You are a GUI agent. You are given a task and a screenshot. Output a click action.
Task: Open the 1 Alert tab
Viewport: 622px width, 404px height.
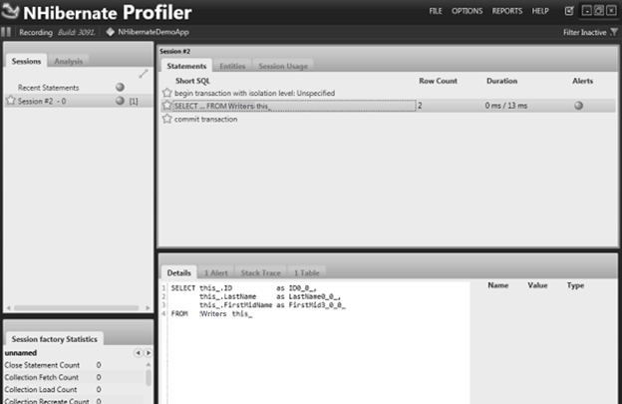coord(215,273)
